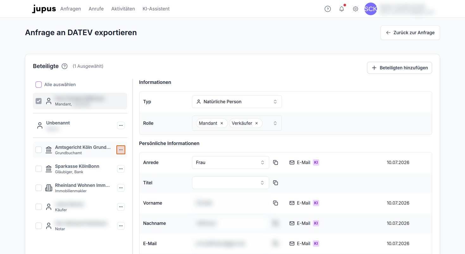Click the (1 Ausgewählt) counter text
Image resolution: width=465 pixels, height=254 pixels.
88,66
